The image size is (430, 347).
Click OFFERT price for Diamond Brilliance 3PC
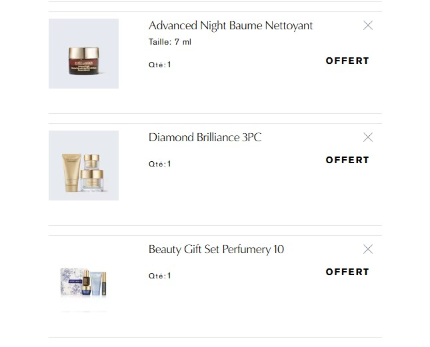tap(347, 160)
